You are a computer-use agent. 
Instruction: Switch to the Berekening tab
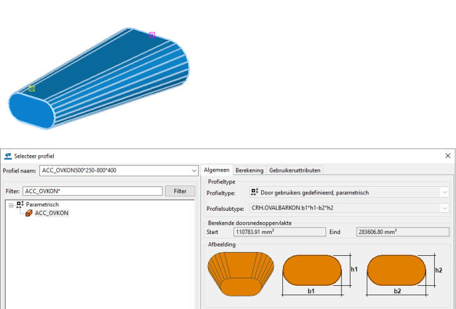pyautogui.click(x=249, y=170)
